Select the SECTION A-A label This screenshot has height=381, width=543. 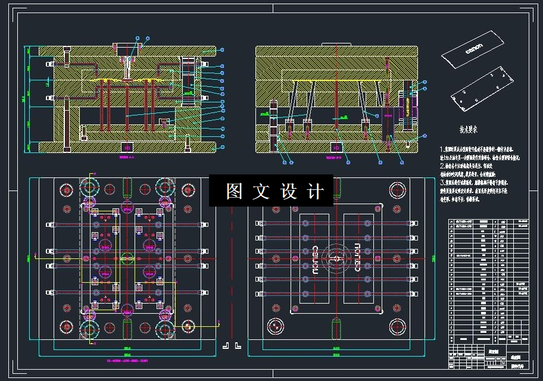[126, 157]
